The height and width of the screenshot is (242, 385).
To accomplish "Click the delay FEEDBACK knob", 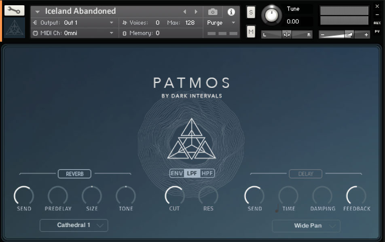I will click(x=356, y=195).
